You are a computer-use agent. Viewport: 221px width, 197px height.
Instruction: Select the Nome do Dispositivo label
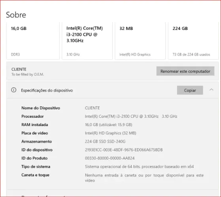click(41, 108)
